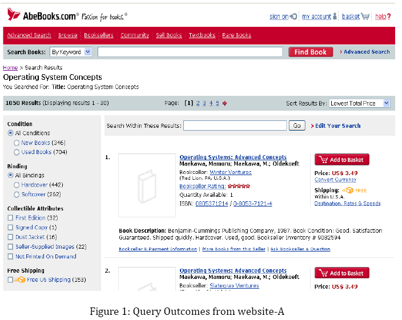Click the sign on arrow icon

click(294, 17)
